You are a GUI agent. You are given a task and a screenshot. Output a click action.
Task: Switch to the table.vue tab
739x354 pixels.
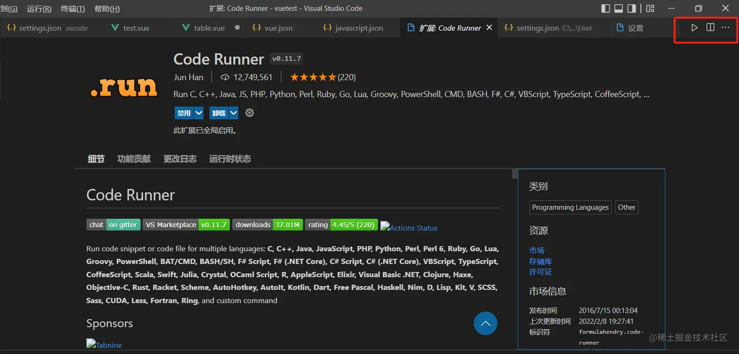(x=210, y=28)
